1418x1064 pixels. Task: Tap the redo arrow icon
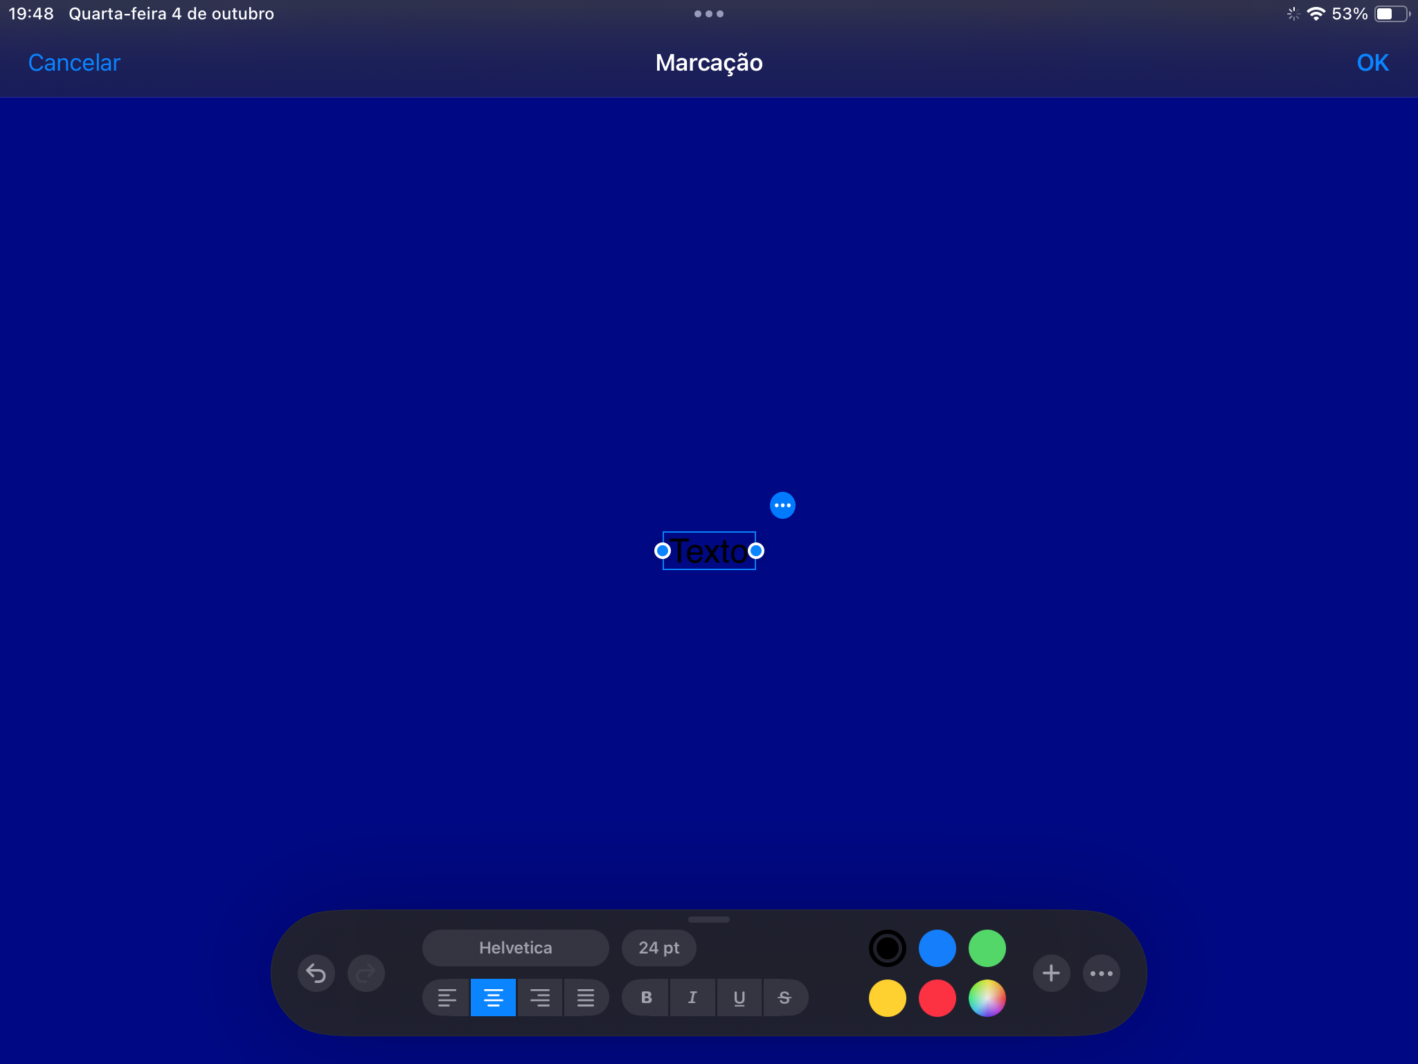[x=366, y=973]
